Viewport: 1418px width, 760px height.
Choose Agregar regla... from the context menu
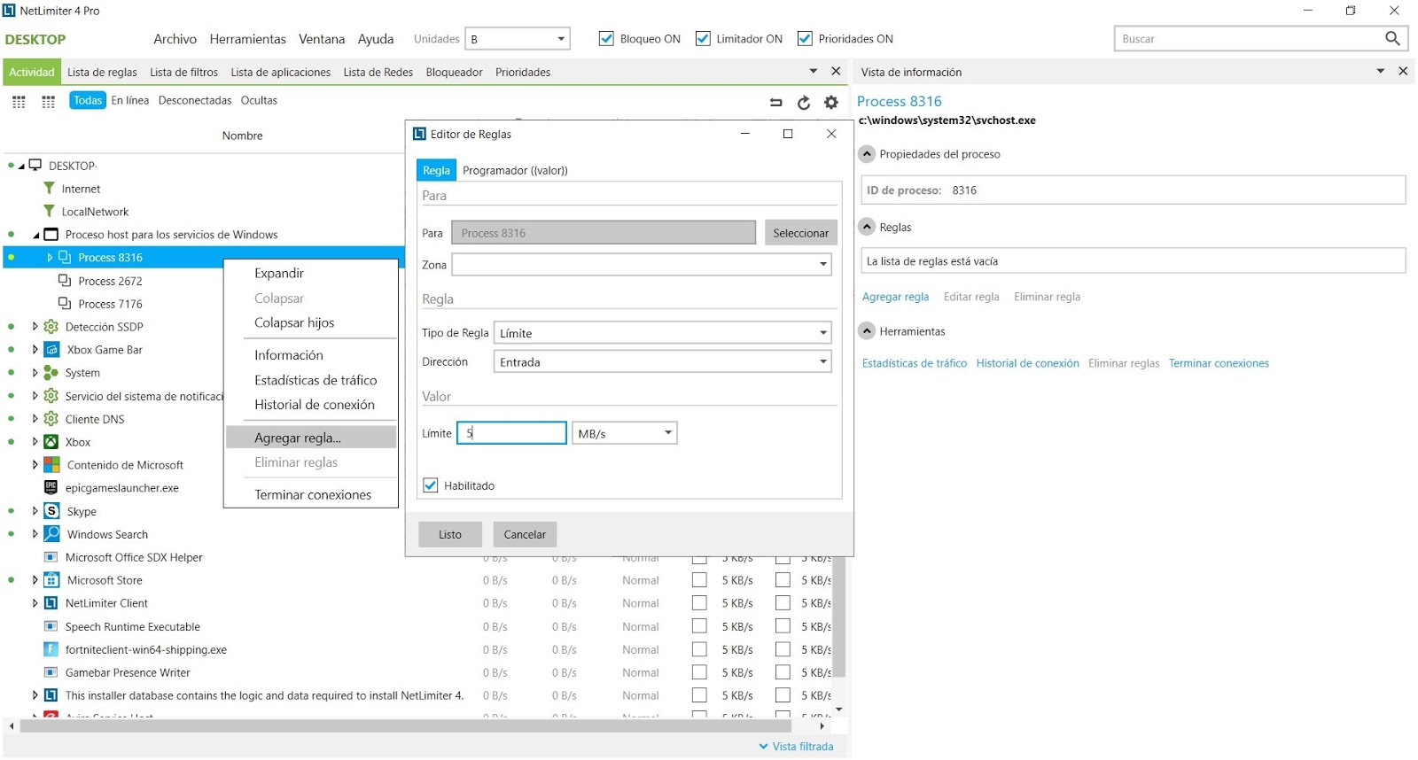(311, 438)
